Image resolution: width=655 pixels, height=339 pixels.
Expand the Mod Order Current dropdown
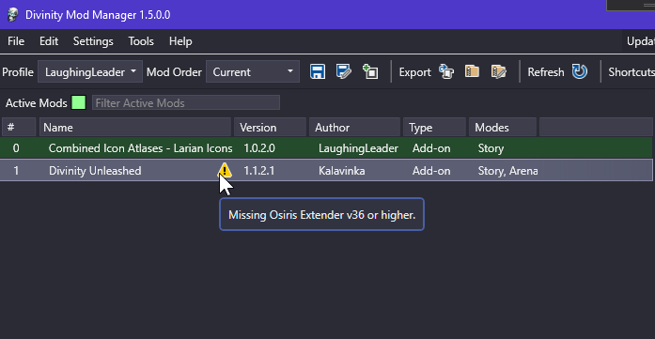[x=253, y=71]
